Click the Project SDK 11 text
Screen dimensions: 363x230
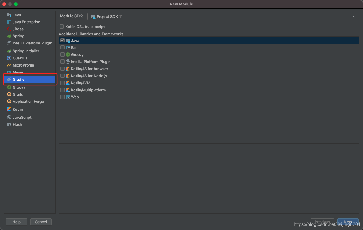[x=110, y=16]
